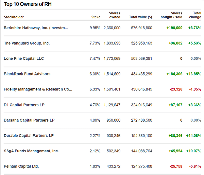Select shares sold -29,928
This screenshot has height=175, width=204.
pyautogui.click(x=176, y=89)
